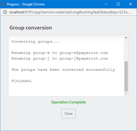This screenshot has height=131, width=137.
Task: Click the Group conversion heading
Action: (x=31, y=28)
